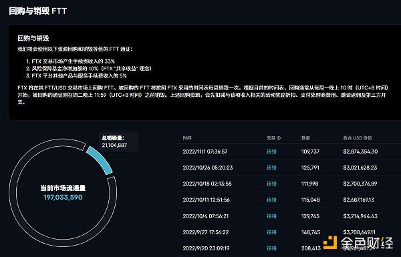Screen dimensions: 401x257
Task: Click the USD value $3,021,628.23
Action: coord(360,168)
